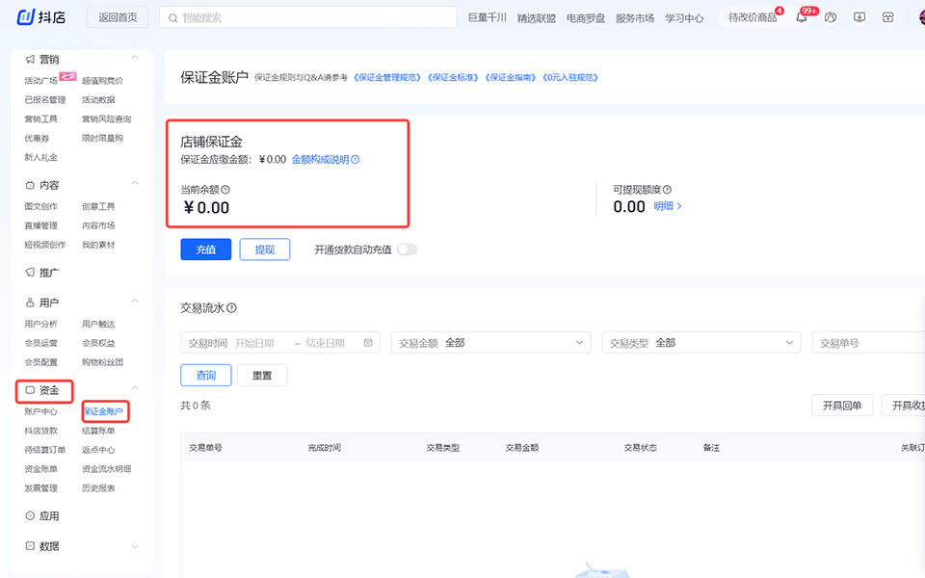Viewport: 925px width, 578px height.
Task: Click the download icon in top bar
Action: [x=859, y=17]
